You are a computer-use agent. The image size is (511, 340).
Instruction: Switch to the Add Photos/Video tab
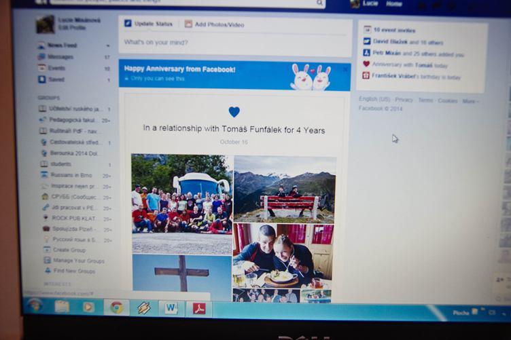[x=215, y=24]
